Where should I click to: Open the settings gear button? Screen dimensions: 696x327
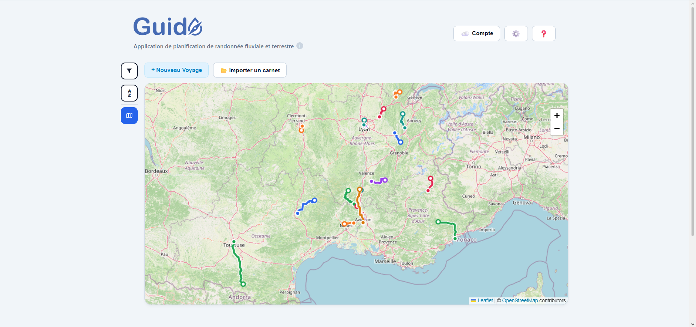[516, 34]
